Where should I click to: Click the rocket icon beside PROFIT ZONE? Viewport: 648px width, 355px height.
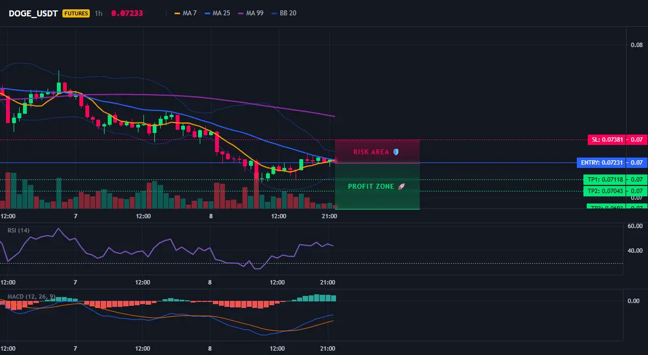click(x=401, y=187)
